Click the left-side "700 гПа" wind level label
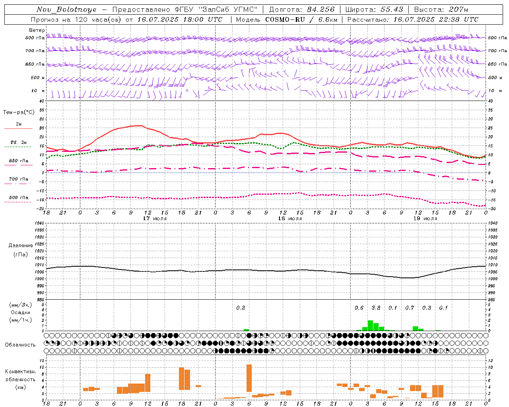 click(35, 51)
